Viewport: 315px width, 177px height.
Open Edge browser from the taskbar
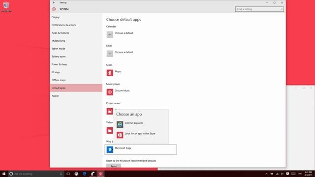[85, 174]
